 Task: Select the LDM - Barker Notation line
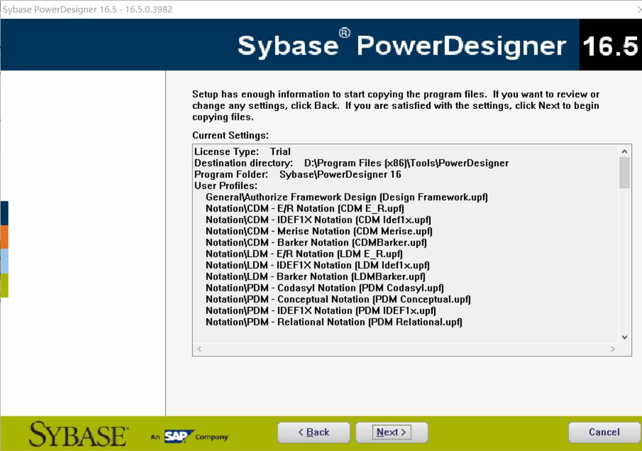point(315,277)
